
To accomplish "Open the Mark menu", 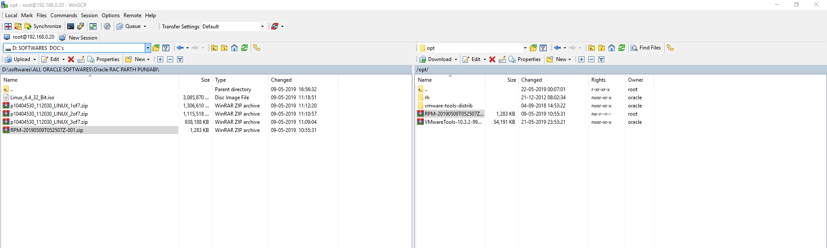I will point(27,15).
